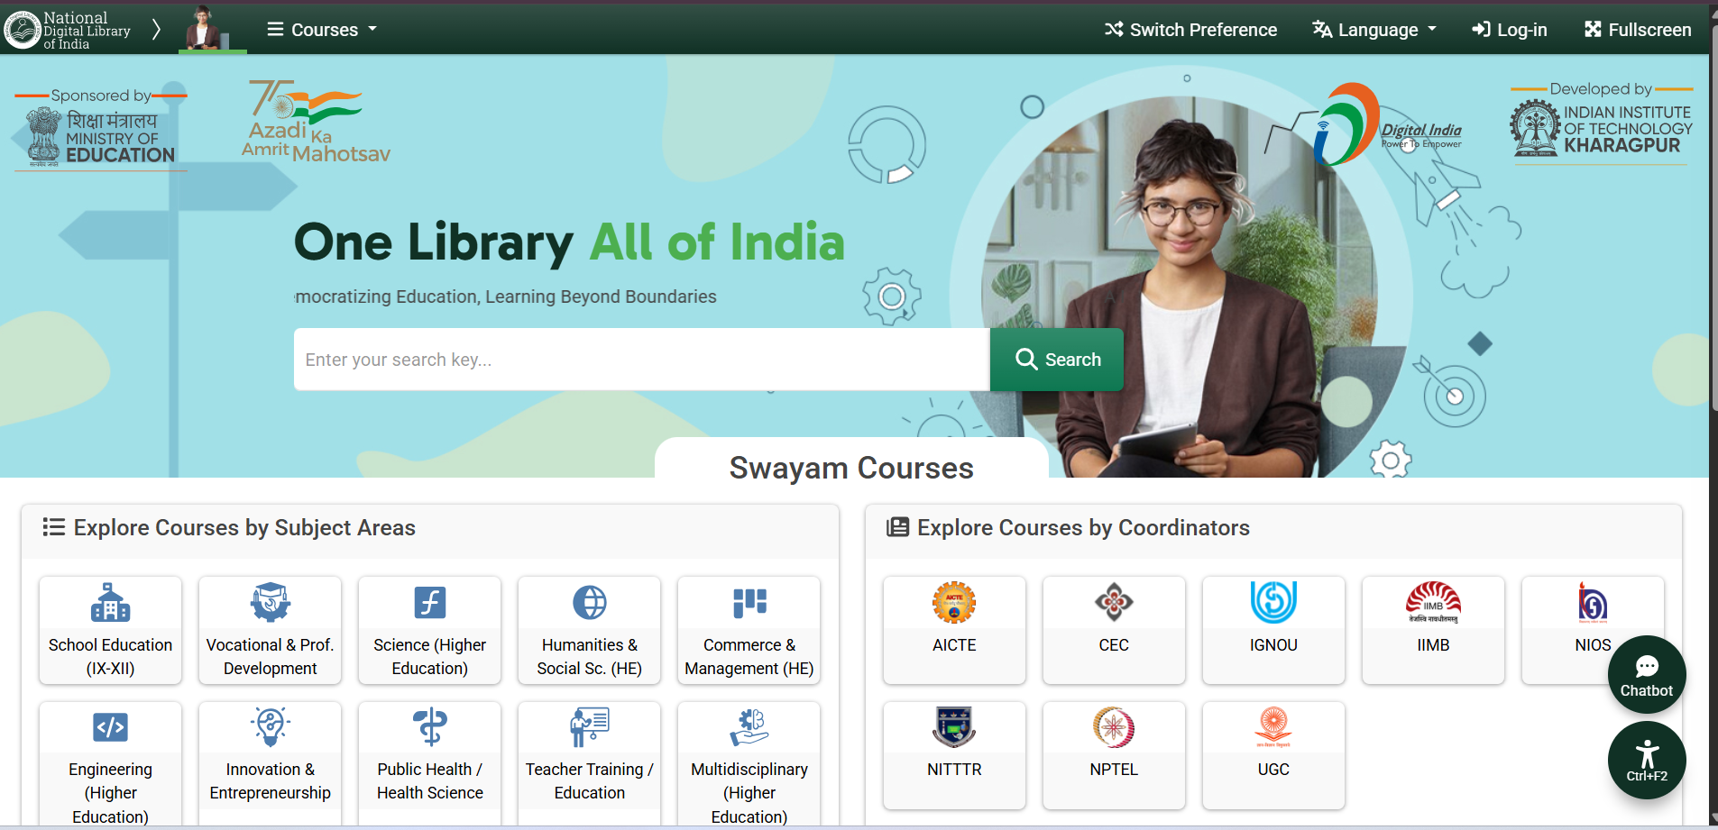Open the Vocational & Prof. Development icon
Image resolution: width=1718 pixels, height=830 pixels.
tap(271, 603)
